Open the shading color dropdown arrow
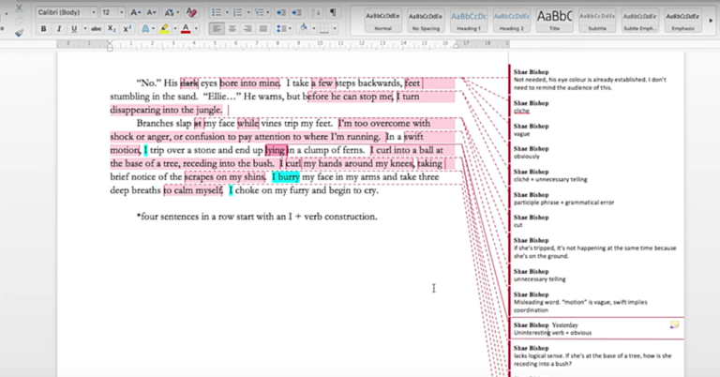720x377 pixels. (x=314, y=29)
